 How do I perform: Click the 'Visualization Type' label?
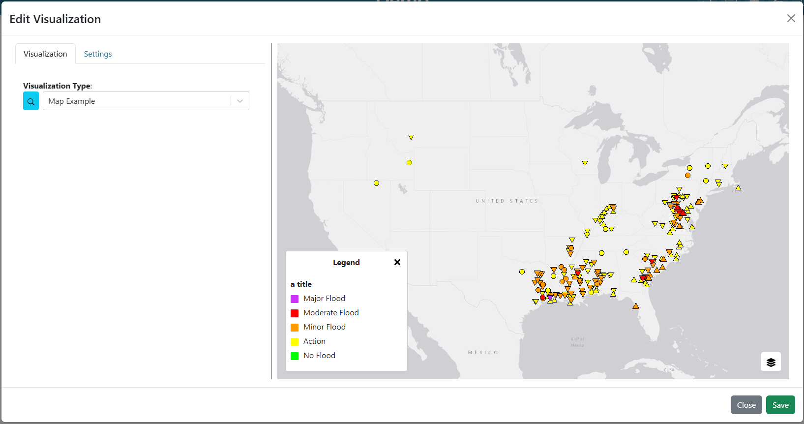tap(57, 86)
